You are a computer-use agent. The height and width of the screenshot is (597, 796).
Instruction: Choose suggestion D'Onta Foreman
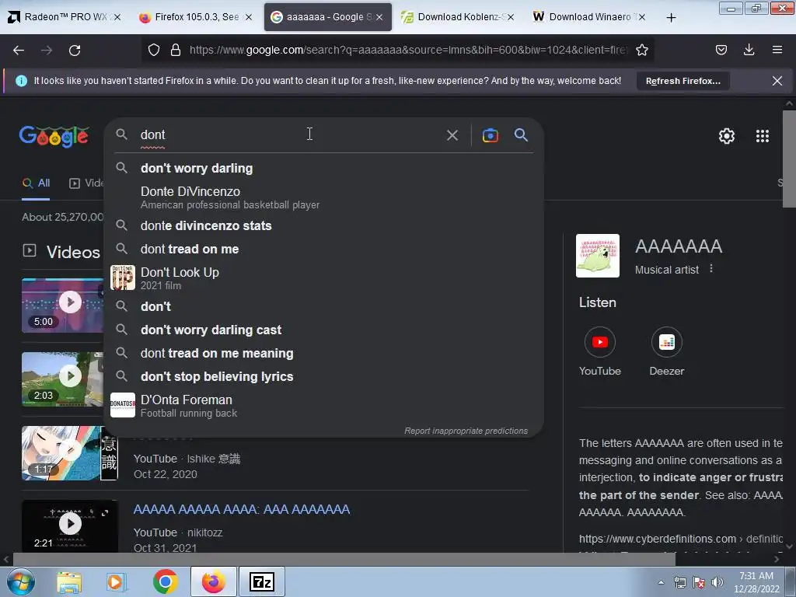[324, 406]
